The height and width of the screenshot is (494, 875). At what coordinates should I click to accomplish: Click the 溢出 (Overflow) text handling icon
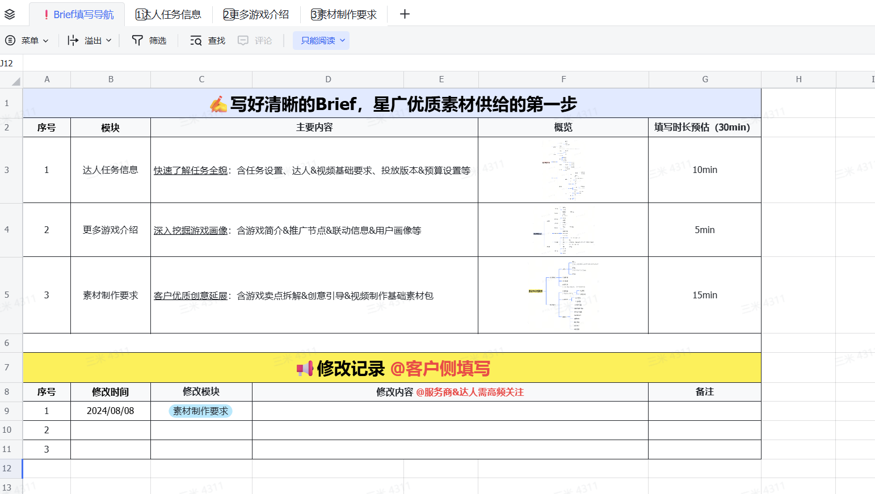pos(73,40)
